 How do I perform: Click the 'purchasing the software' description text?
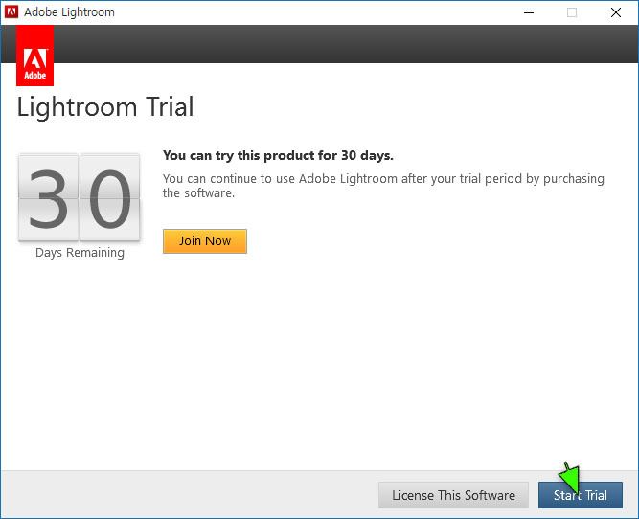[x=383, y=186]
